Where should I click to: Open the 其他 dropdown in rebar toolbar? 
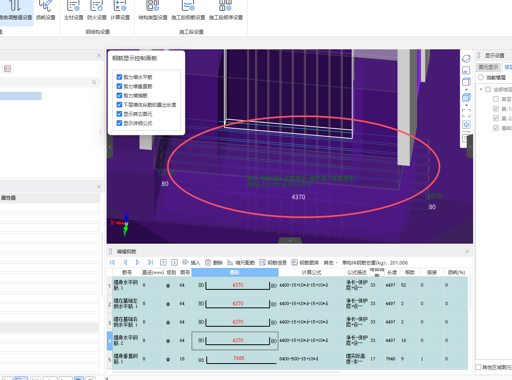point(331,263)
